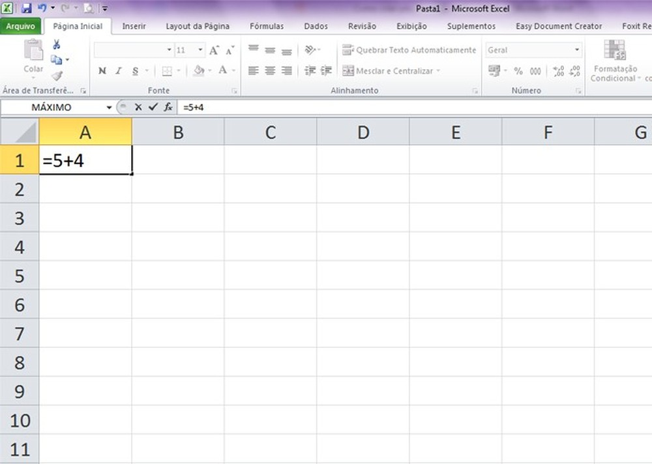Click the percent style icon

click(x=518, y=71)
